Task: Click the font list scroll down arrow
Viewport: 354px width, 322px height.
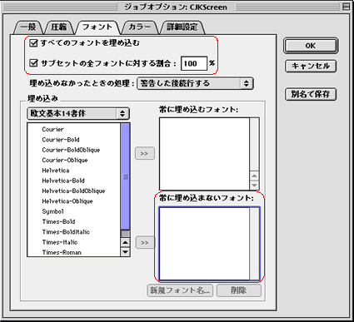Action: pyautogui.click(x=125, y=252)
